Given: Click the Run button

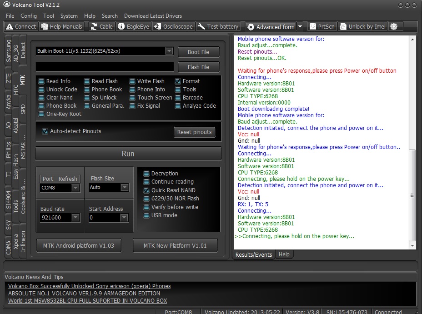Looking at the screenshot, I should [x=128, y=154].
